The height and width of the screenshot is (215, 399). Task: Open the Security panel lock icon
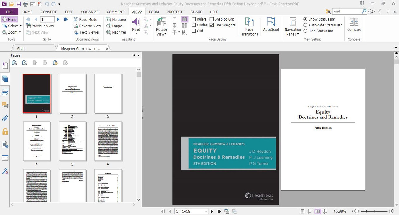click(x=5, y=131)
